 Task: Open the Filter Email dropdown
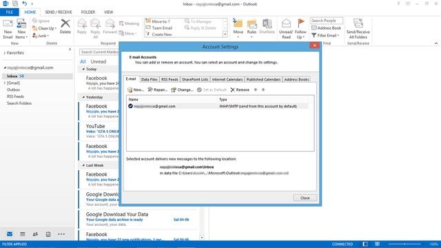pyautogui.click(x=325, y=35)
